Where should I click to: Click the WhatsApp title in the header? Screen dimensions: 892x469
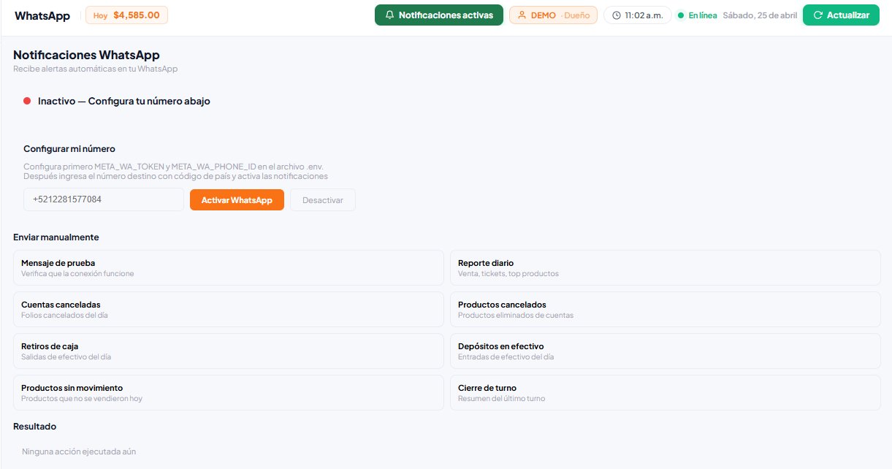pos(42,15)
